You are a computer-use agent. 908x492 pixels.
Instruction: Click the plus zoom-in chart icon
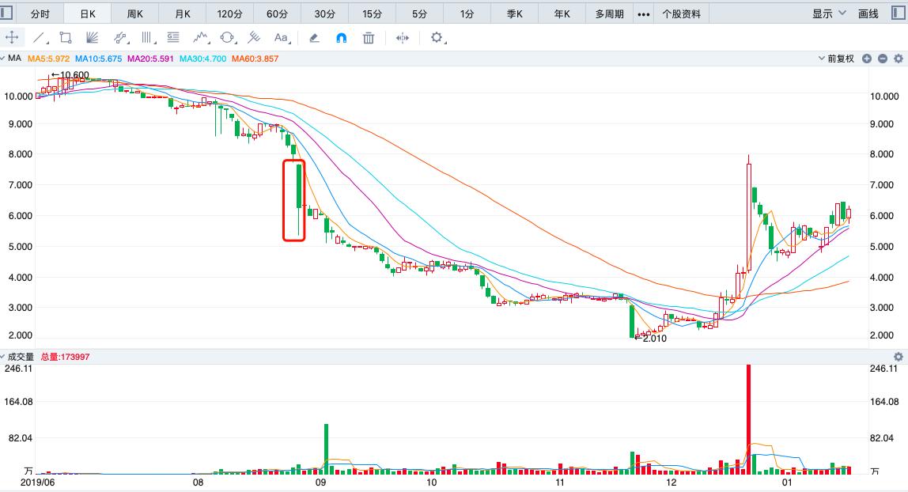pyautogui.click(x=867, y=59)
